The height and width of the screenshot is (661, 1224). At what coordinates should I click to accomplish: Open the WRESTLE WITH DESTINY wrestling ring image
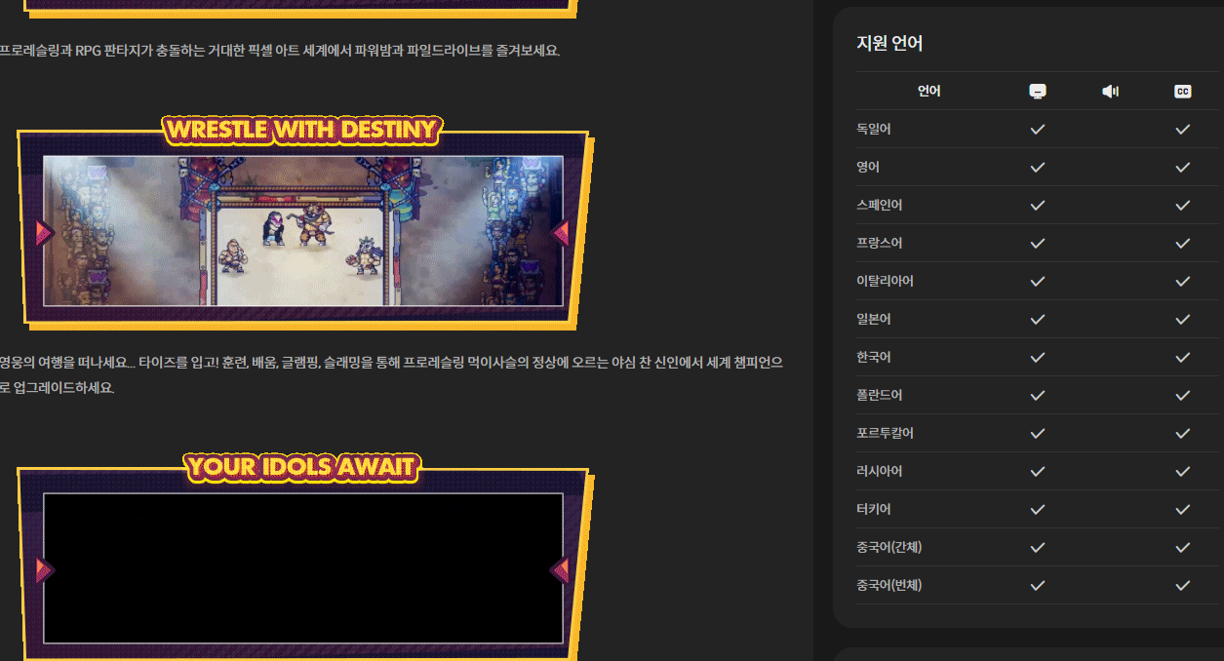[303, 231]
